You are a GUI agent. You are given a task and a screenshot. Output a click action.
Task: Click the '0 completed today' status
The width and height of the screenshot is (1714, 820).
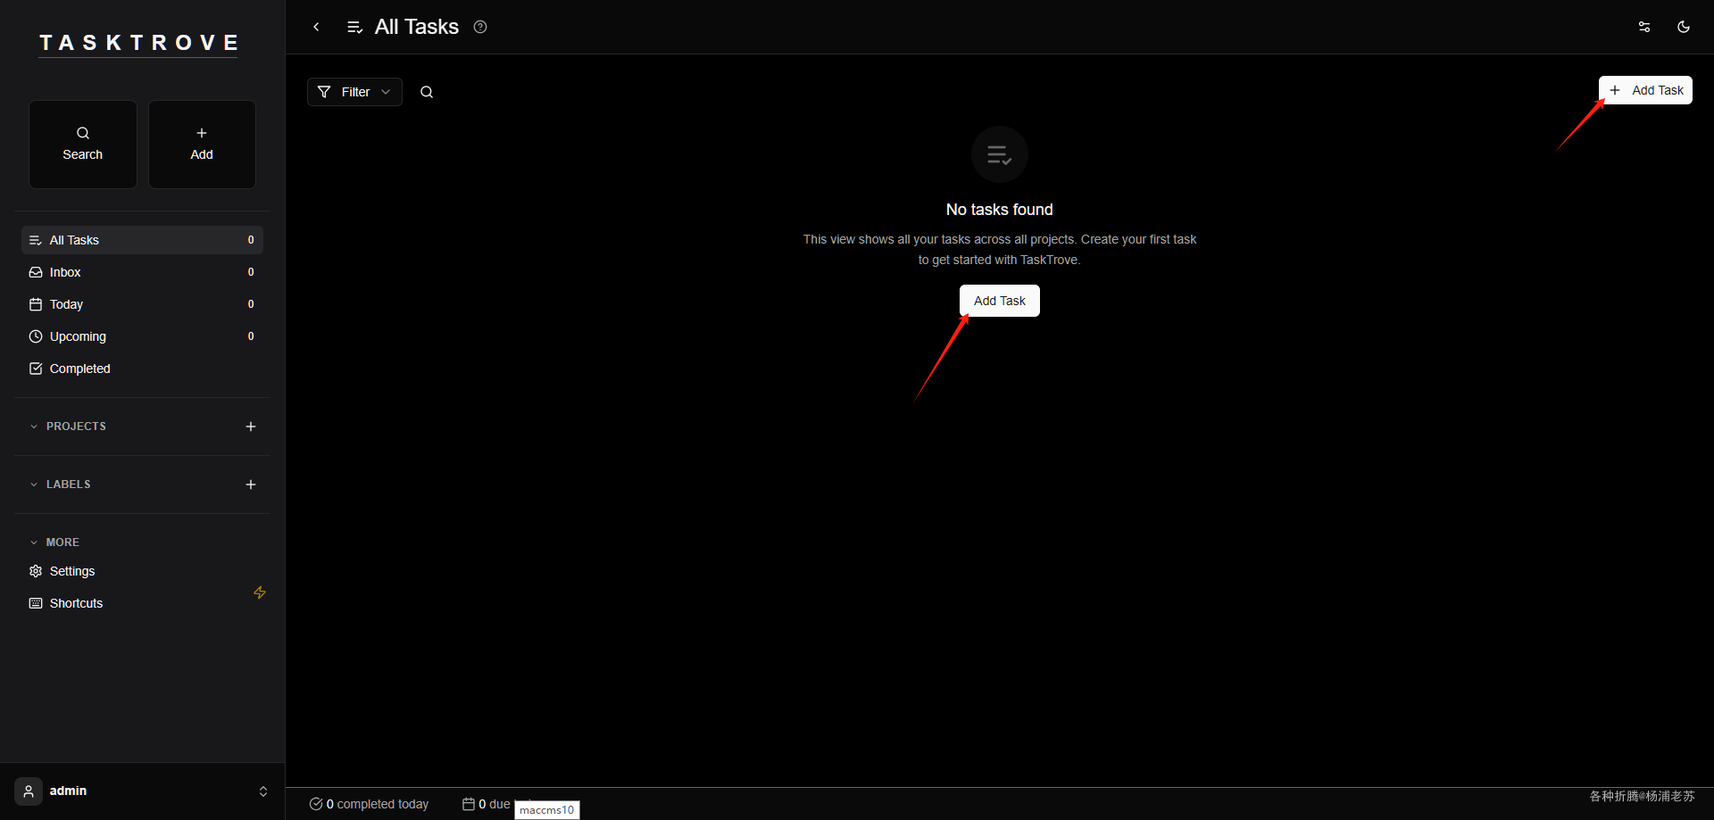point(369,804)
